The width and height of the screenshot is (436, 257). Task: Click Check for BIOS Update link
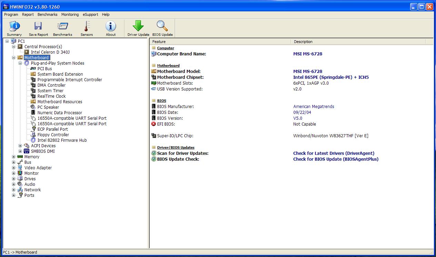point(335,159)
